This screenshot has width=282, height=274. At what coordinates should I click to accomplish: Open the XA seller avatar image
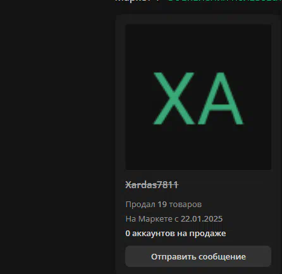(199, 97)
